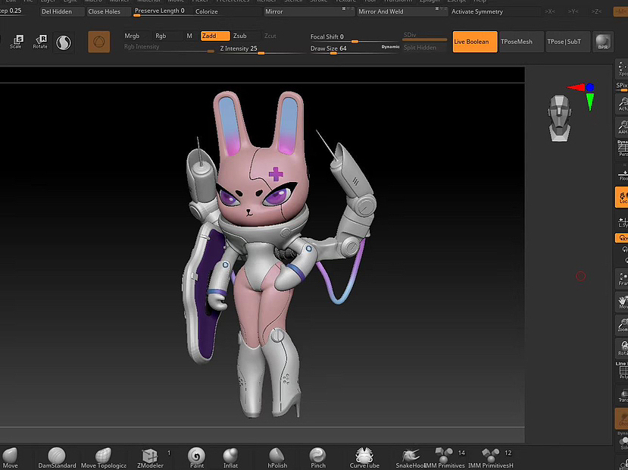Toggle Local transformations button
The image size is (628, 470).
[x=622, y=197]
